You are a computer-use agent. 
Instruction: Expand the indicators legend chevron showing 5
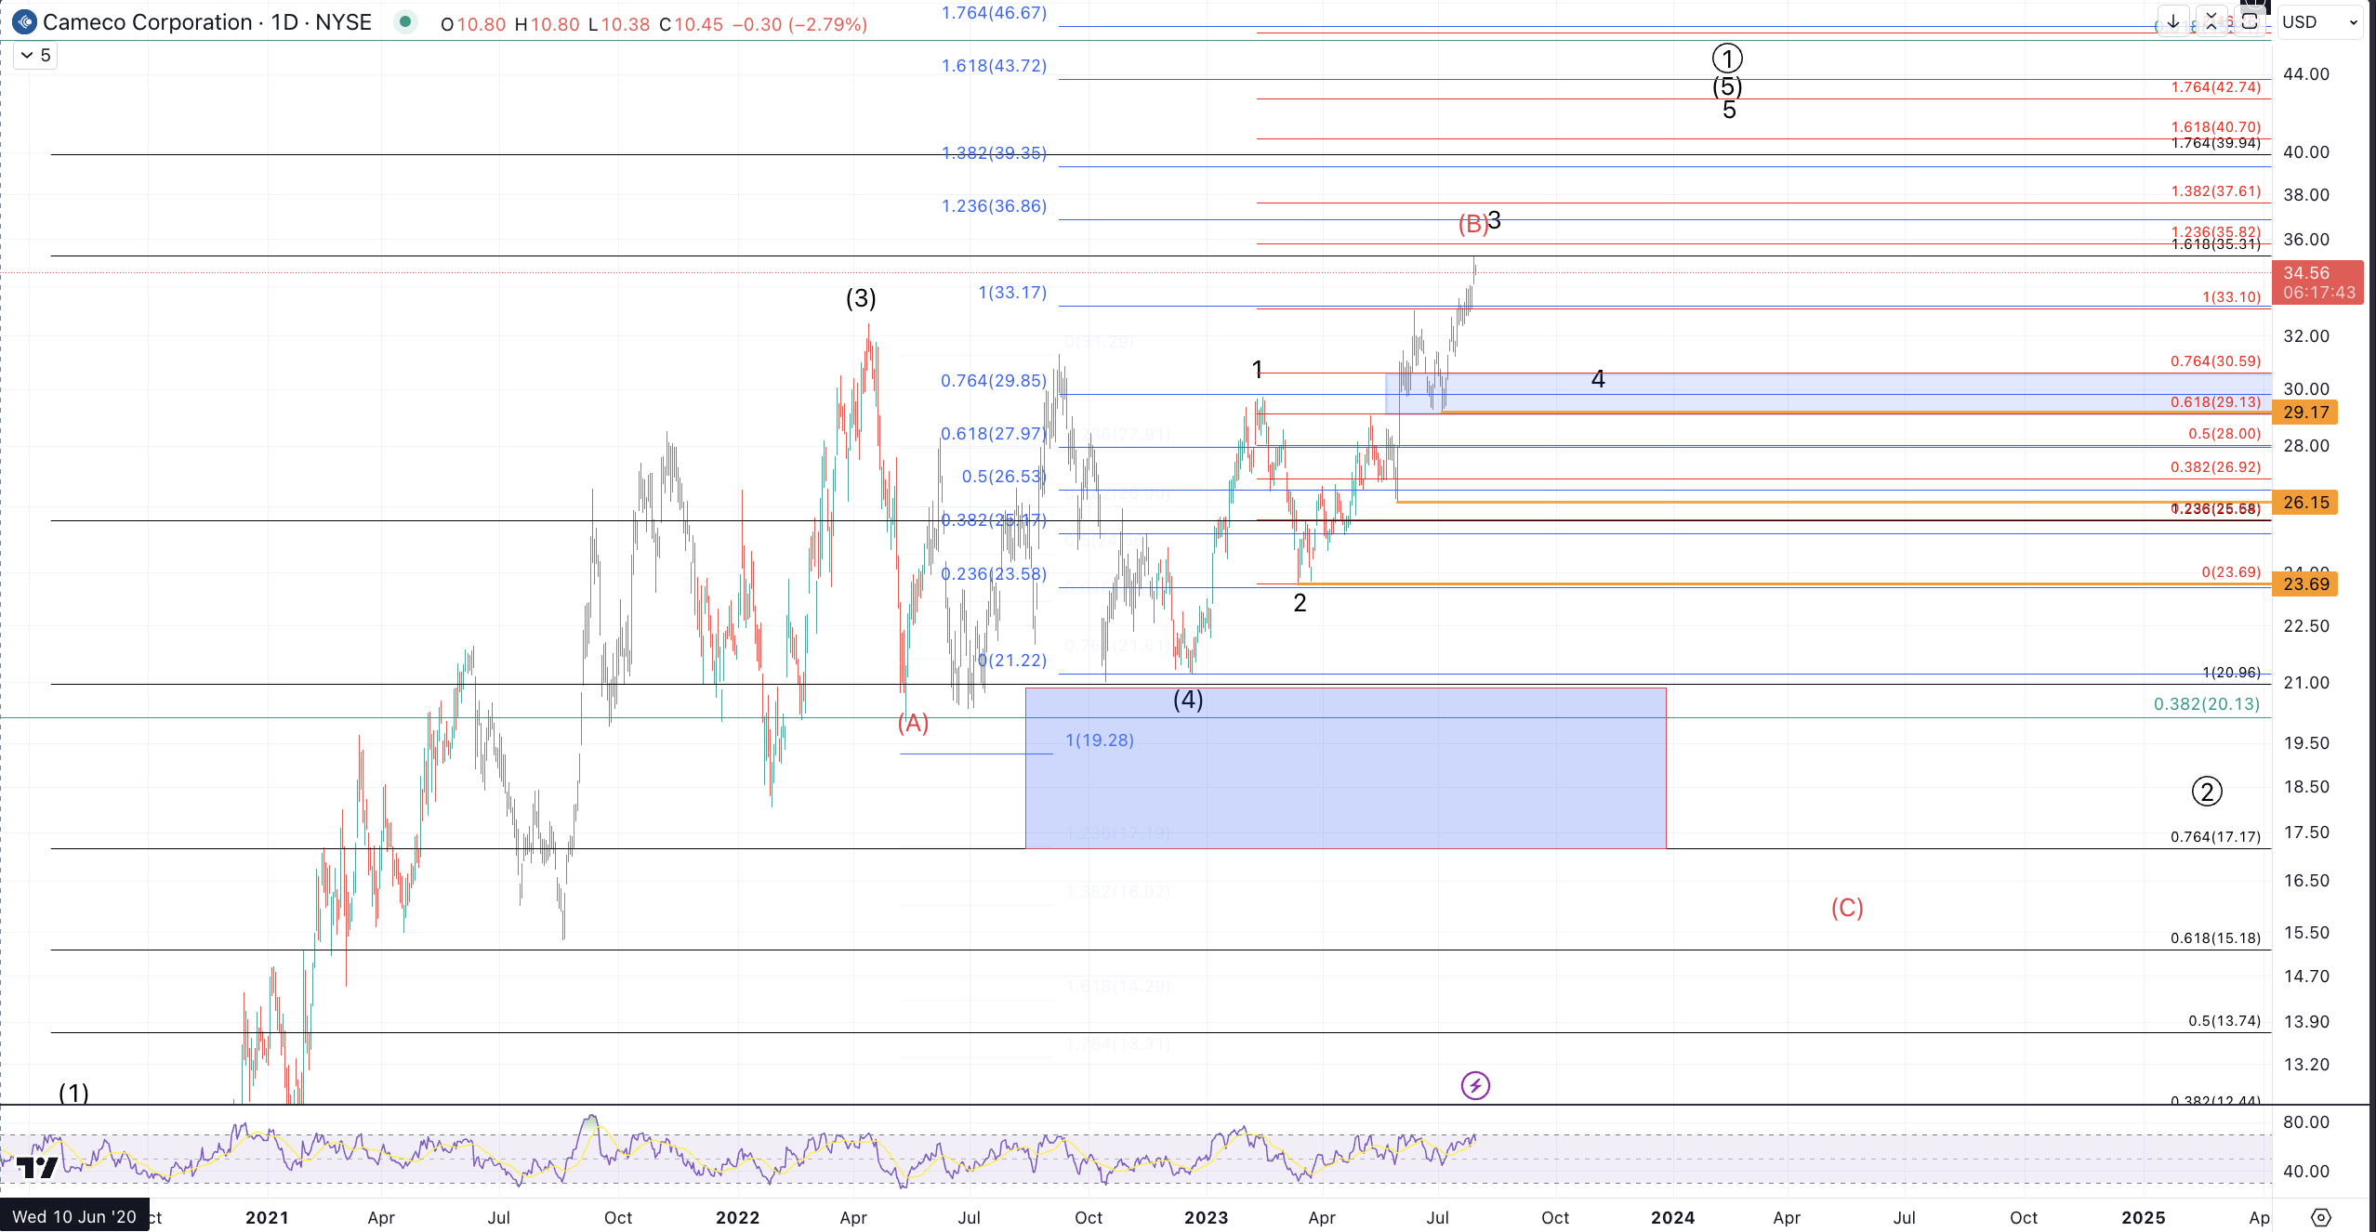coord(36,56)
